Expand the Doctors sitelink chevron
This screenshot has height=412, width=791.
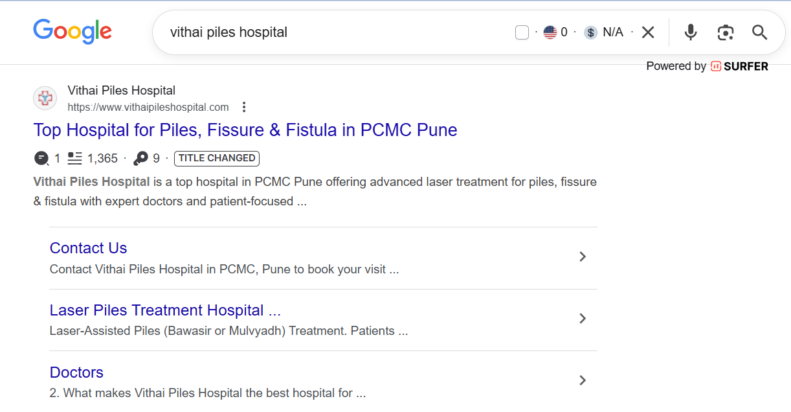pyautogui.click(x=583, y=380)
